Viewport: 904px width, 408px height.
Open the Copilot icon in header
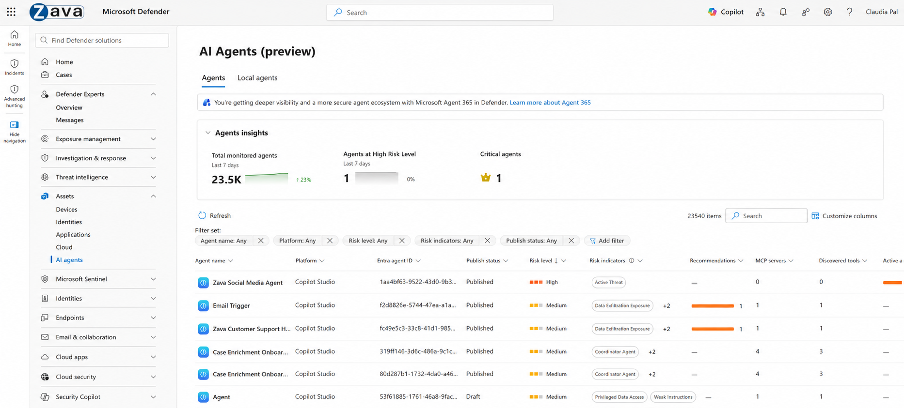(x=712, y=12)
